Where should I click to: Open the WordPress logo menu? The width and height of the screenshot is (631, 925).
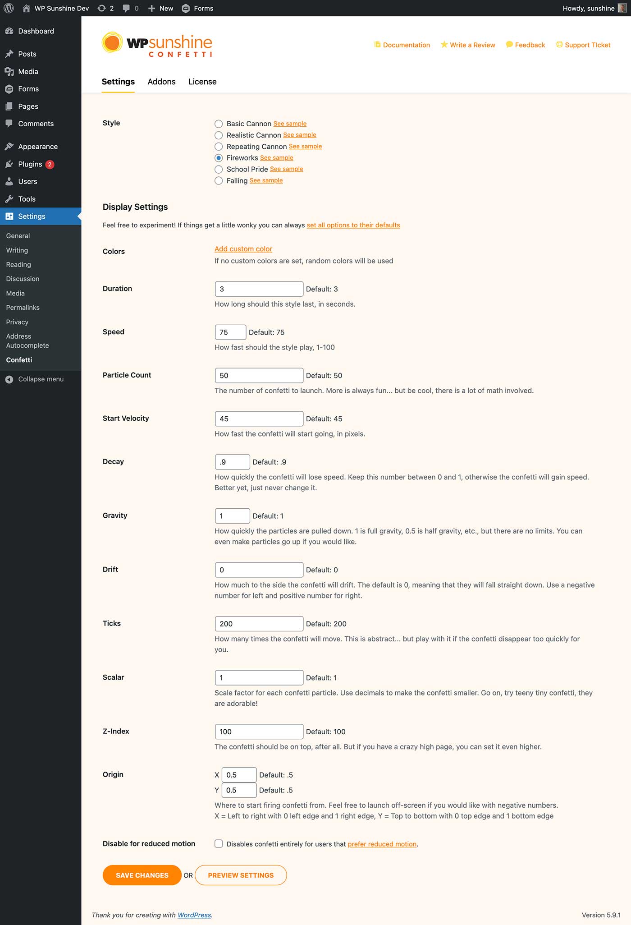click(x=9, y=8)
